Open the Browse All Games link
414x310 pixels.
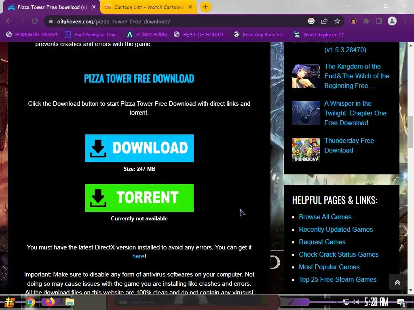325,217
